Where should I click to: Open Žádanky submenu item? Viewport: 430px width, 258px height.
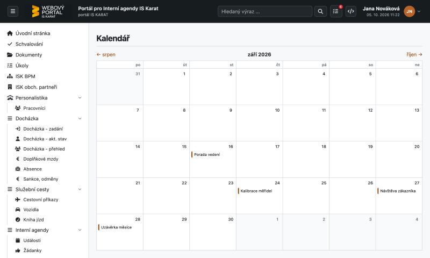point(32,250)
